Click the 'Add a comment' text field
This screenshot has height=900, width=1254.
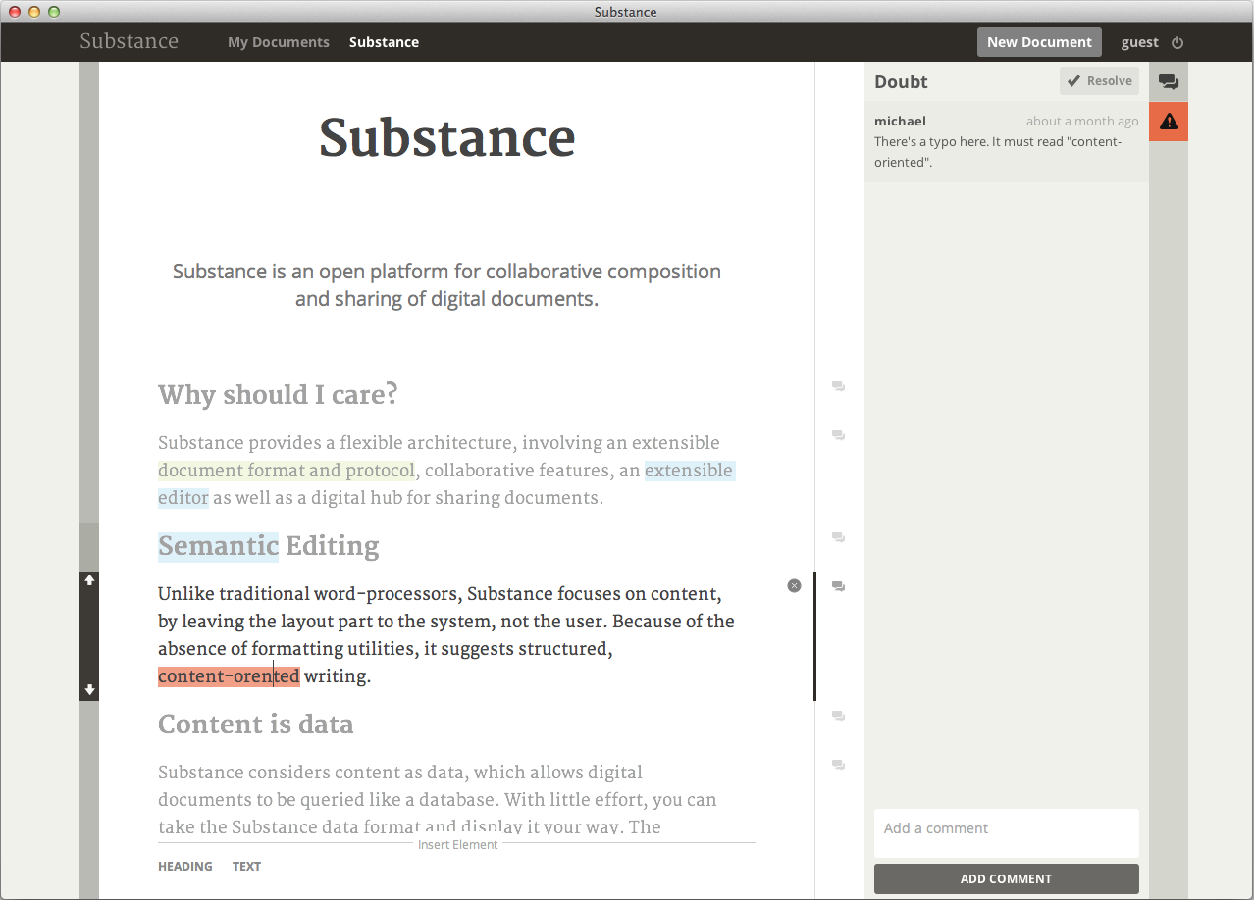1006,832
